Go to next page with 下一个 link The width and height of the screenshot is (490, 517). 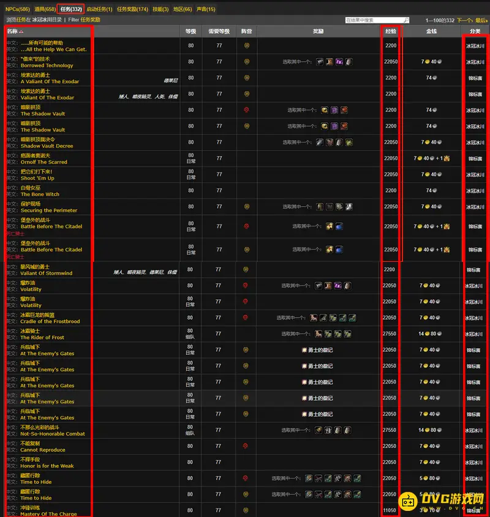(x=465, y=20)
